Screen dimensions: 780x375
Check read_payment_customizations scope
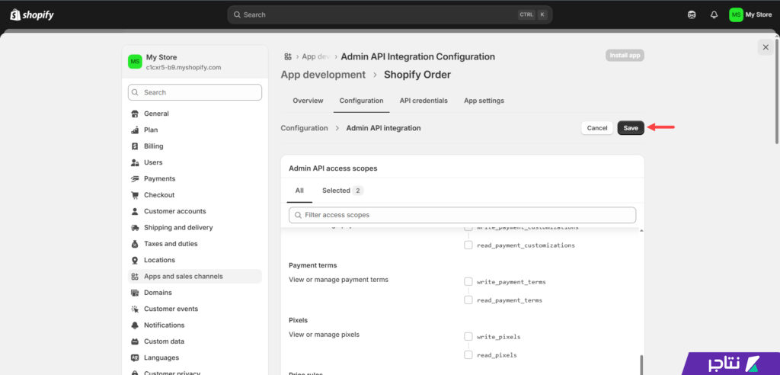[x=468, y=245]
